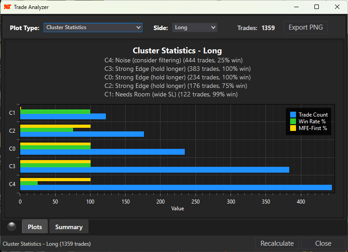Open the Summary tab
348x252 pixels.
pos(69,227)
